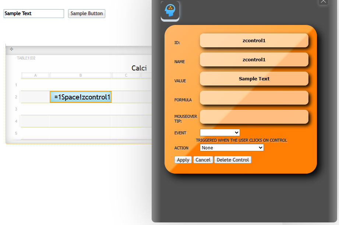Open the EVENT dropdown
Screen dimensions: 339x225
pos(220,133)
